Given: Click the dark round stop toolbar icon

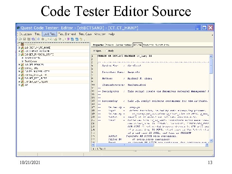Looking at the screenshot, I should [43, 39].
